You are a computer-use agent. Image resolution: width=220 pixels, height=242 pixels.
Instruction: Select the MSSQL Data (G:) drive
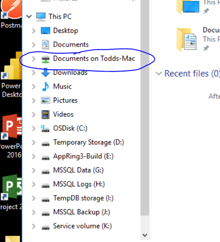coord(79,170)
